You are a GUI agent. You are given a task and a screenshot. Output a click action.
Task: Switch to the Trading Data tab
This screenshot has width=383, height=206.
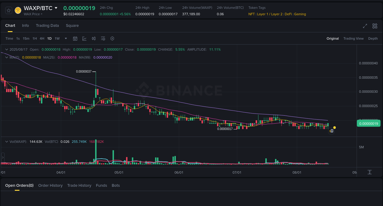47,26
